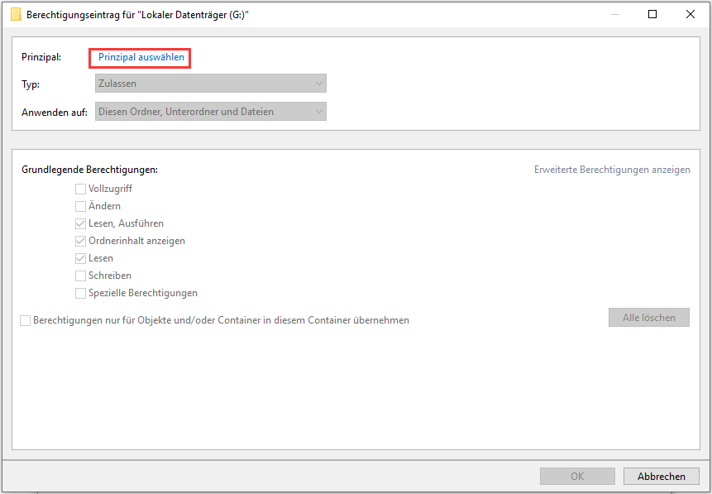The height and width of the screenshot is (494, 712).
Task: Toggle 'Berechtigungen nur für Objekte' container checkbox
Action: pyautogui.click(x=26, y=321)
